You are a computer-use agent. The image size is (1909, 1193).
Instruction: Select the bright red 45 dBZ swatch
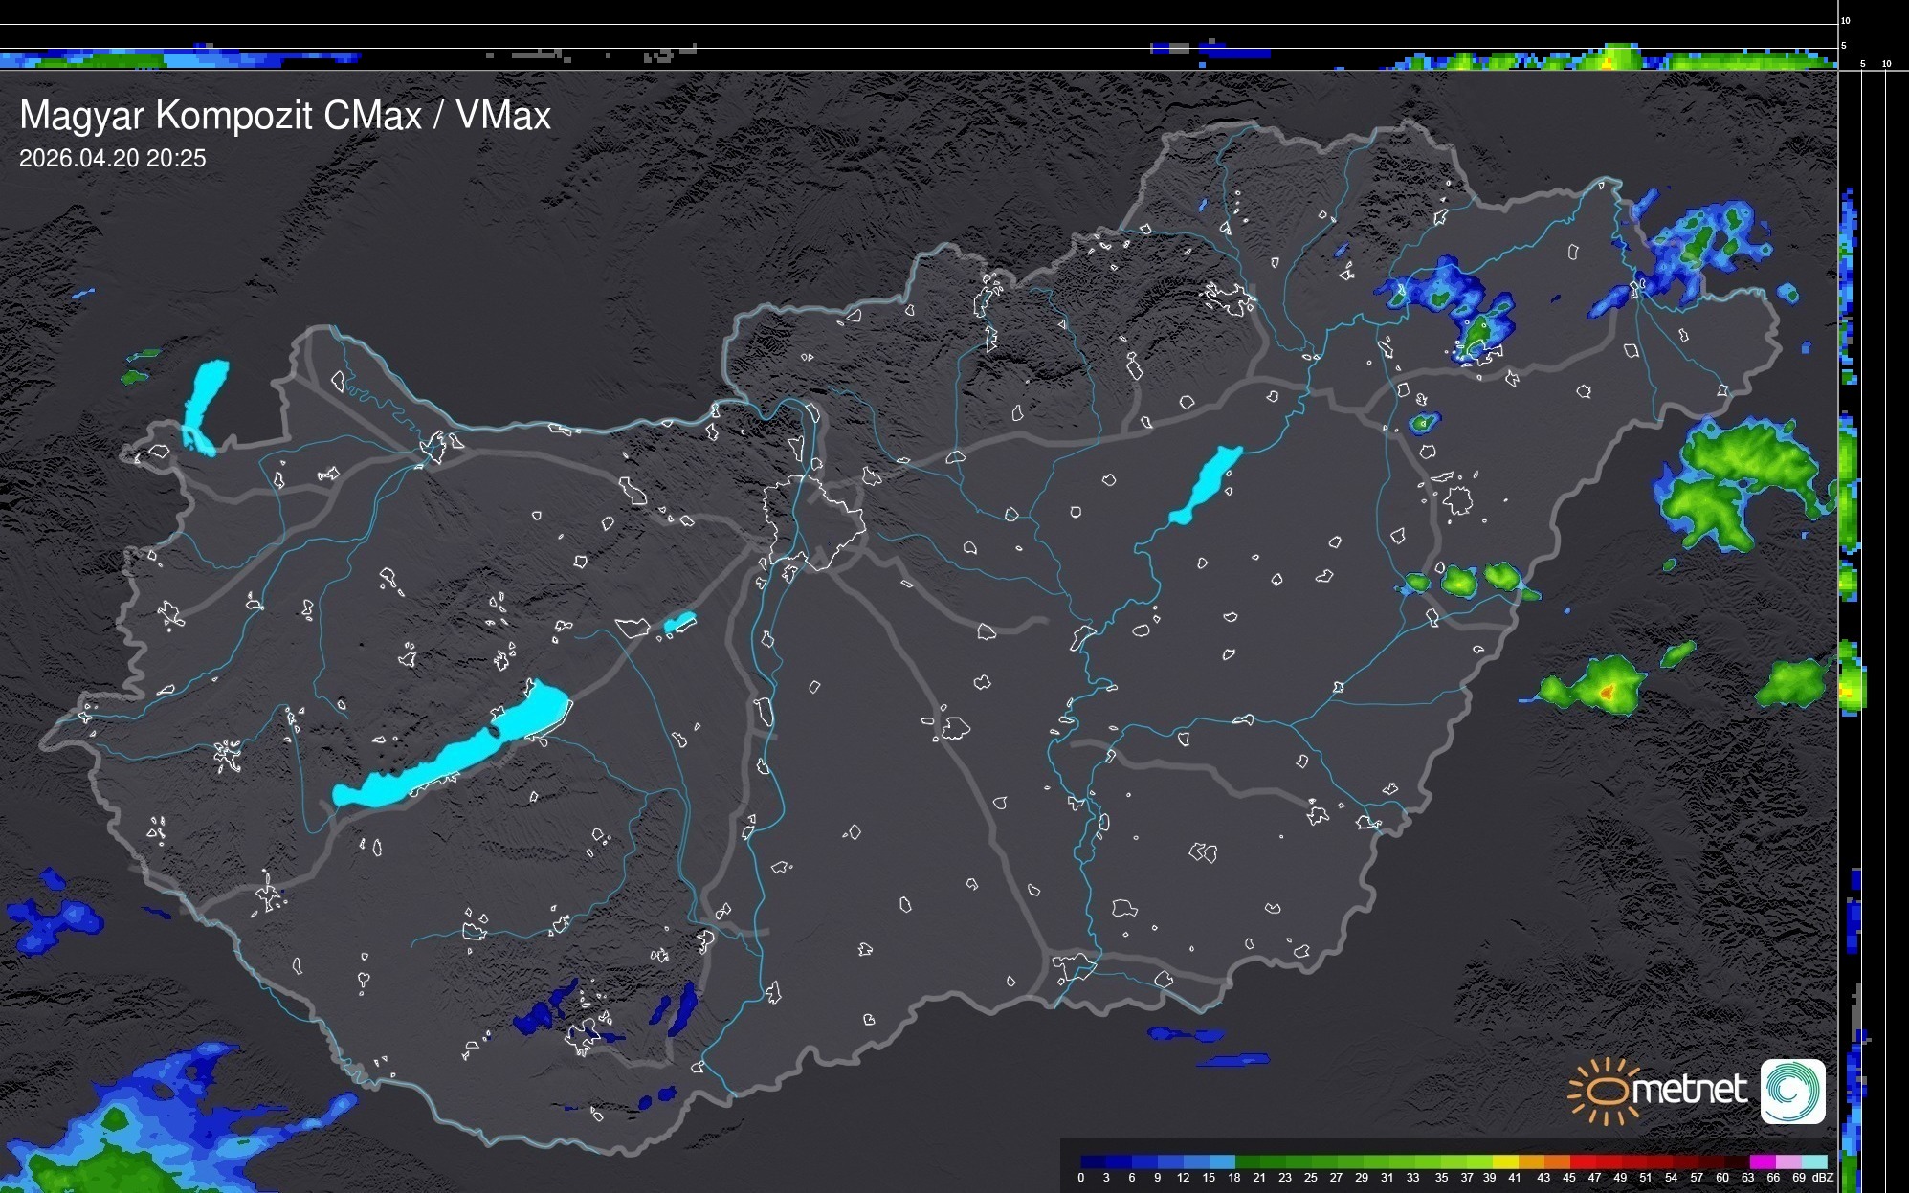[1581, 1161]
